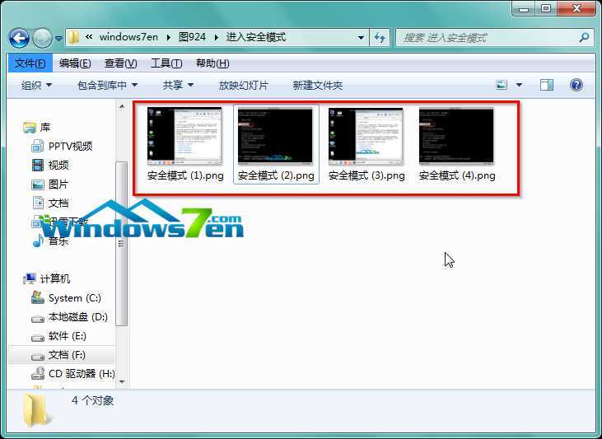
Task: Open the more view options arrow
Action: 519,85
